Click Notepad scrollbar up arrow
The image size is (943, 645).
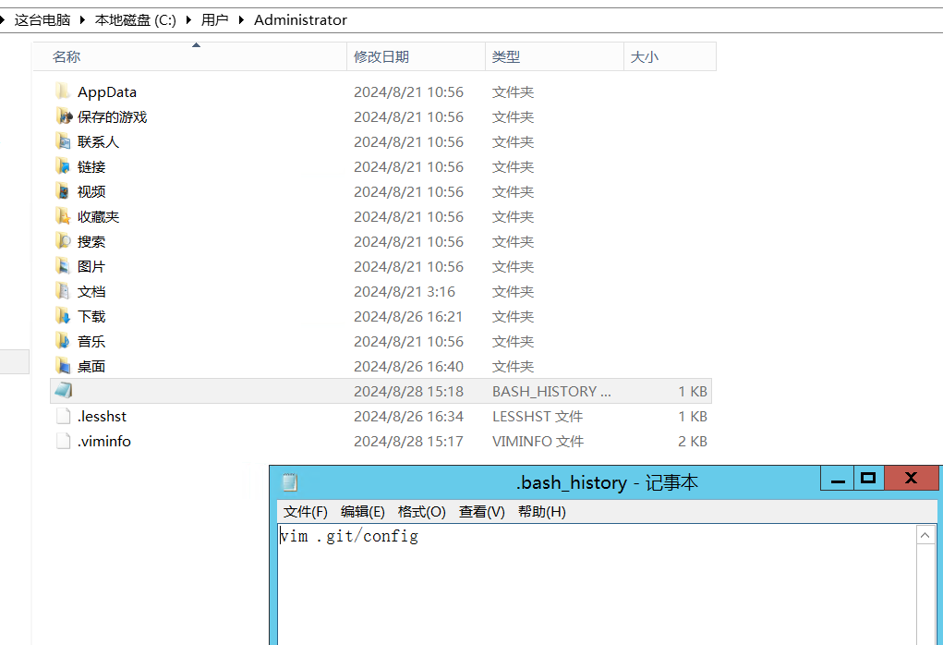tap(925, 536)
